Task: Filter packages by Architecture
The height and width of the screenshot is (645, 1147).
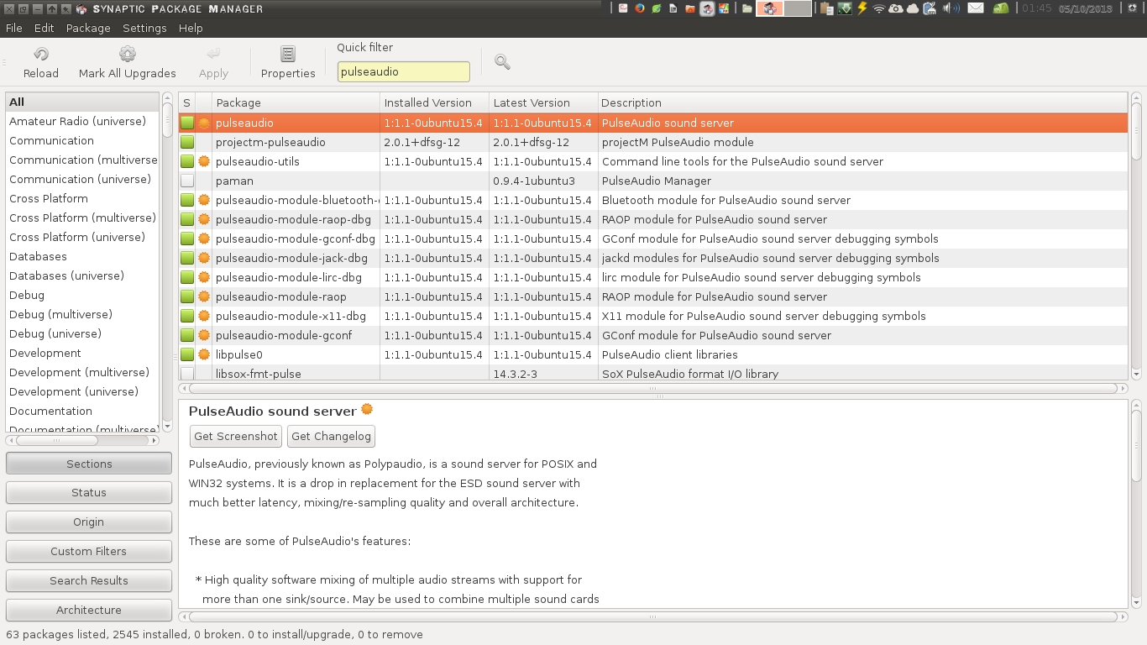Action: click(x=89, y=610)
